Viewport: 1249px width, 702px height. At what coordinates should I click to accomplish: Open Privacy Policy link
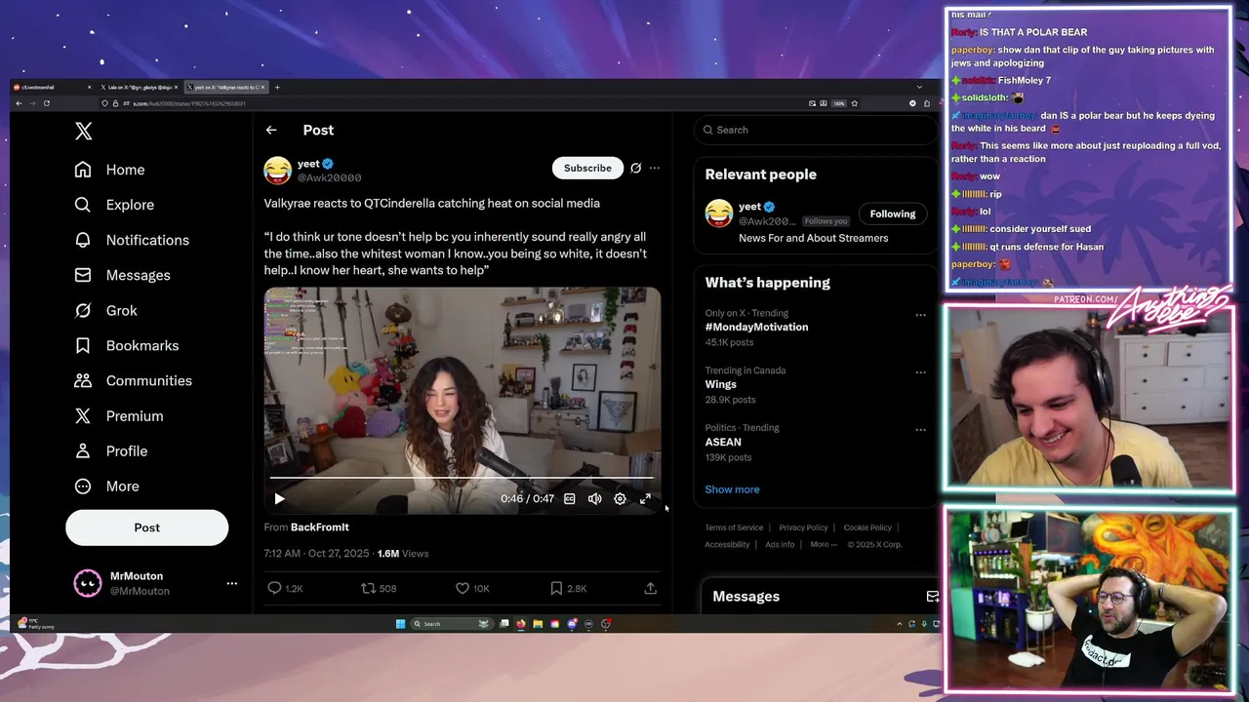click(803, 527)
